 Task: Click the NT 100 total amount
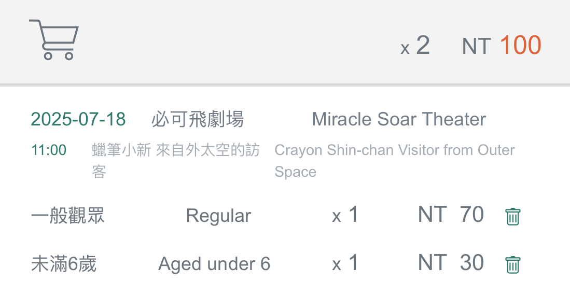coord(502,46)
